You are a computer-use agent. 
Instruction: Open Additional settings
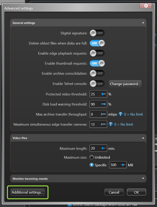[28, 192]
